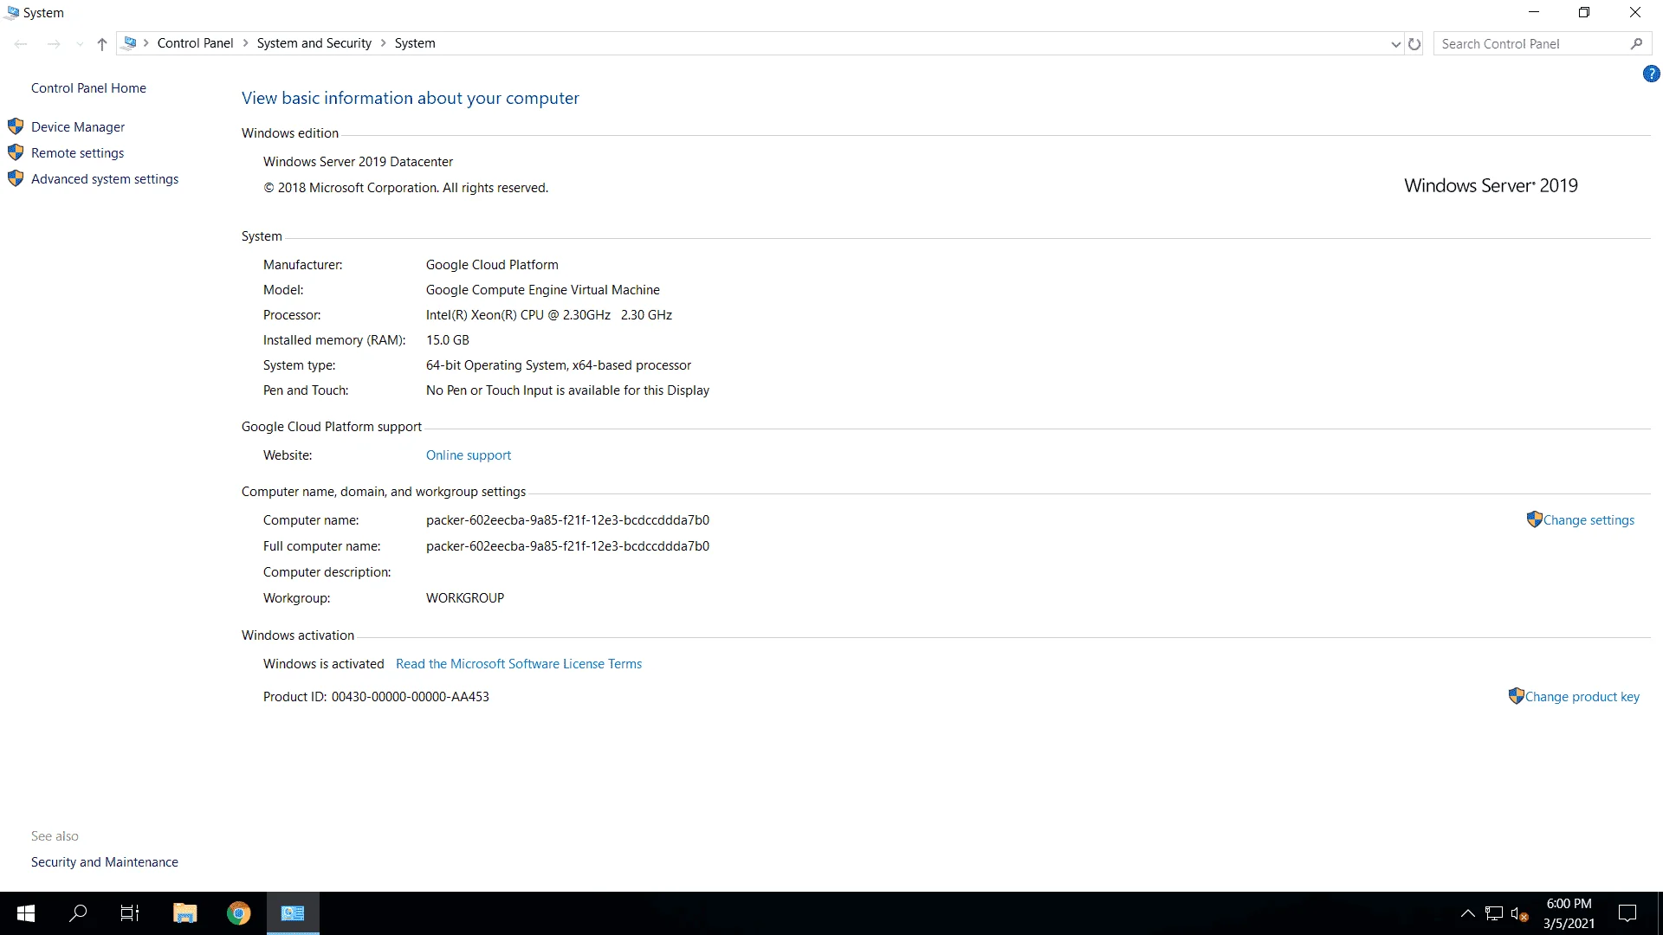The image size is (1663, 935).
Task: Click the blue Help question mark icon
Action: 1651,74
